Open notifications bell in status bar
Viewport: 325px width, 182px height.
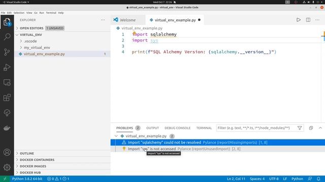click(318, 179)
